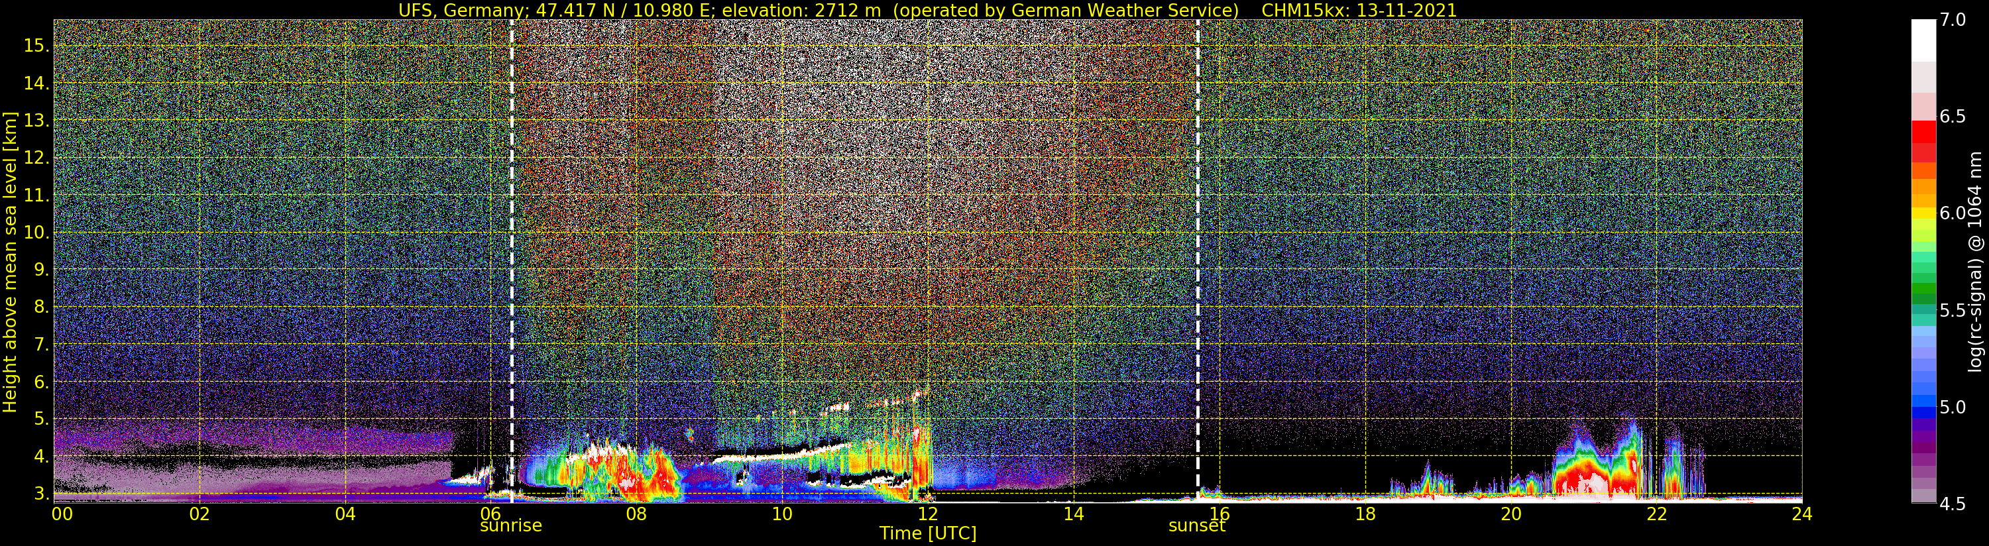Click the 5.5 label on the colorbar
Viewport: 1989px width, 546px height.
click(1953, 311)
